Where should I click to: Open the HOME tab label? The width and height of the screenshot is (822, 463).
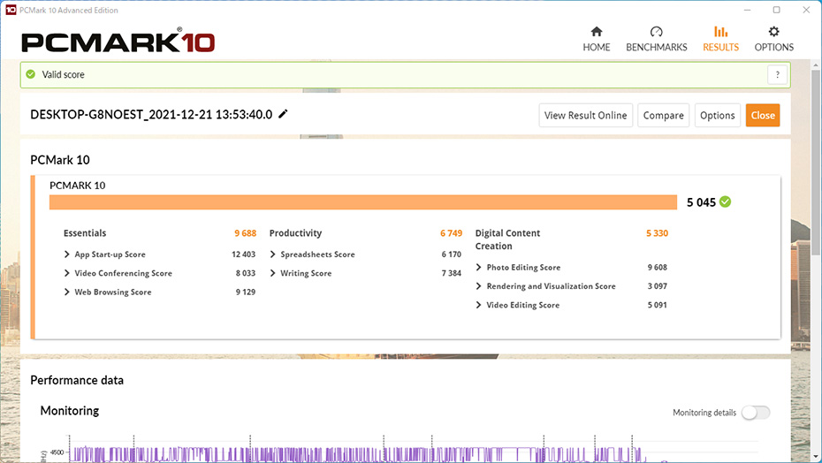pos(596,47)
